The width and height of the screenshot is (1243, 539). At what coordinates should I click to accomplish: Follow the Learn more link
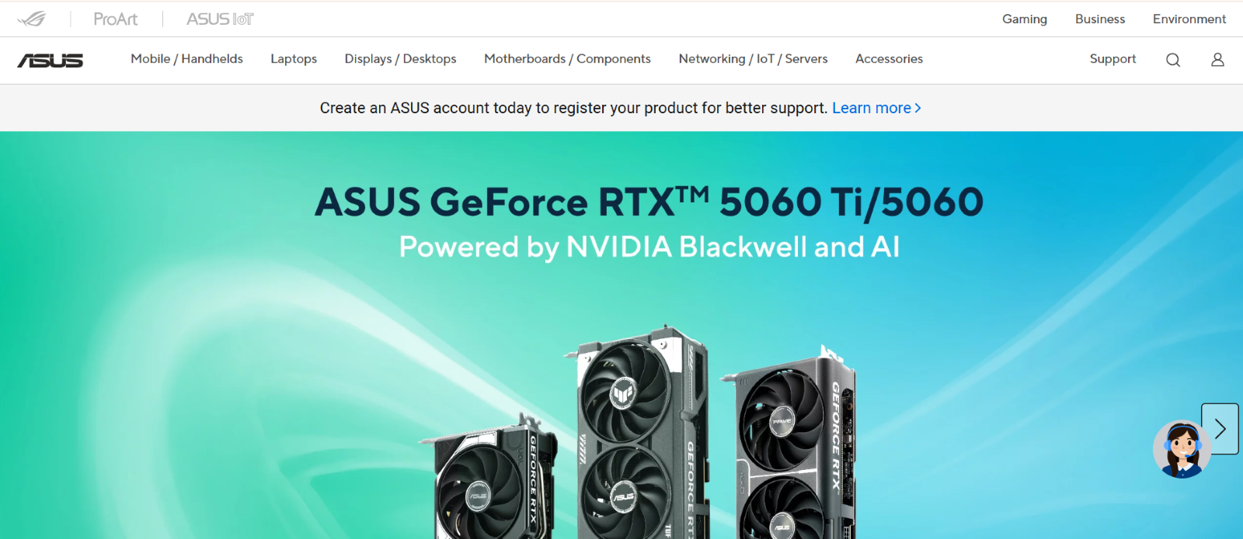point(876,108)
